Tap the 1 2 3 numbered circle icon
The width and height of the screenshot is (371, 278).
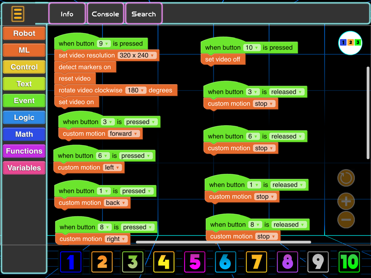(350, 43)
